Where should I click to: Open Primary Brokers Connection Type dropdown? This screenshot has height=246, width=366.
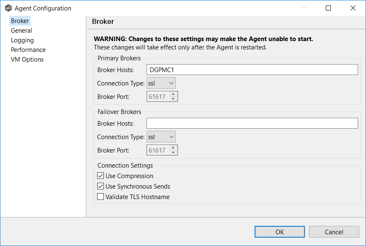tap(161, 83)
